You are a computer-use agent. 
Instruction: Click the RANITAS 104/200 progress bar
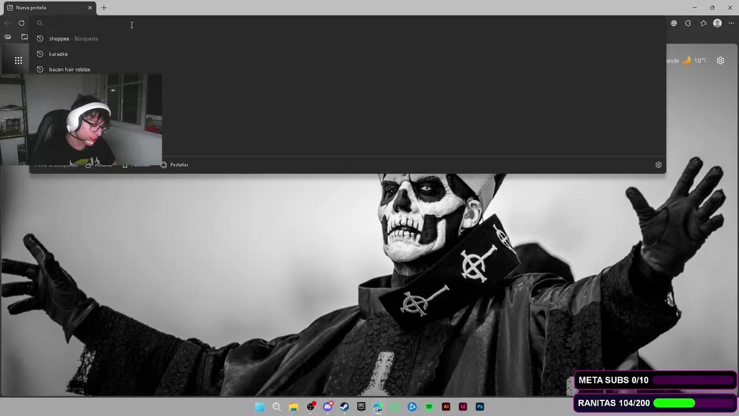pyautogui.click(x=656, y=403)
